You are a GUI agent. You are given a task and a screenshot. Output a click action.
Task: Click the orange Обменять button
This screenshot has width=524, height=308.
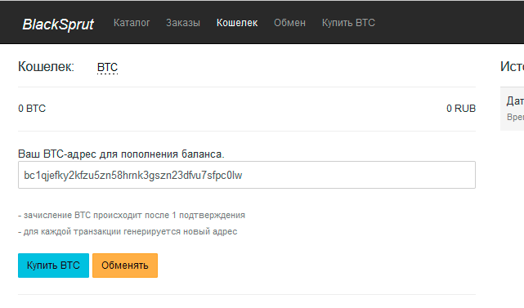pos(125,266)
